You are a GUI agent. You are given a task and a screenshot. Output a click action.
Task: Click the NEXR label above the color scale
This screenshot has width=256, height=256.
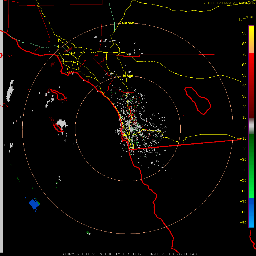point(250,17)
